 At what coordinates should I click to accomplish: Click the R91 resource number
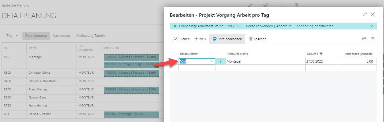click(x=7, y=114)
